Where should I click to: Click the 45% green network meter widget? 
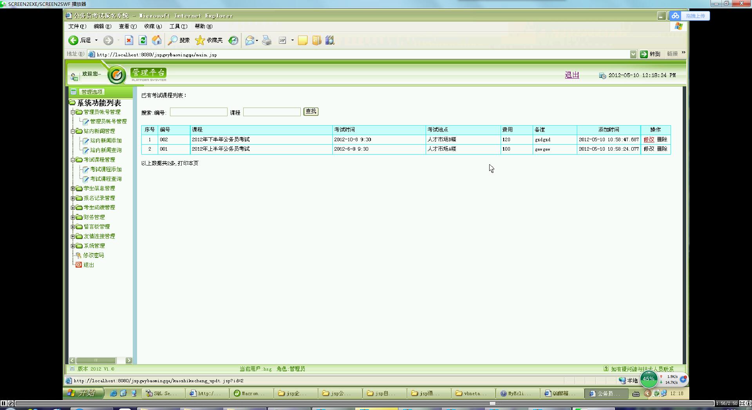coord(649,379)
